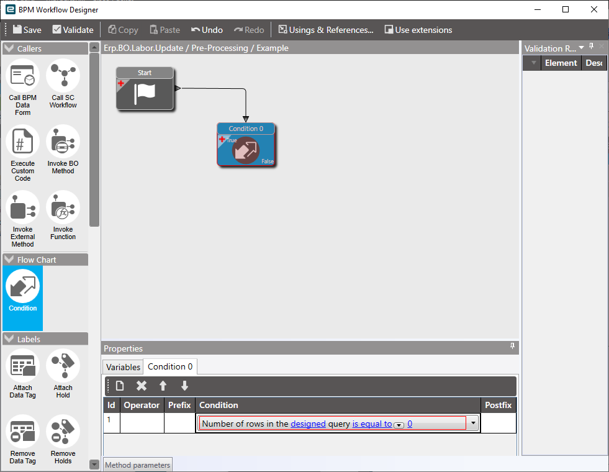Sort by Element column header

point(561,63)
